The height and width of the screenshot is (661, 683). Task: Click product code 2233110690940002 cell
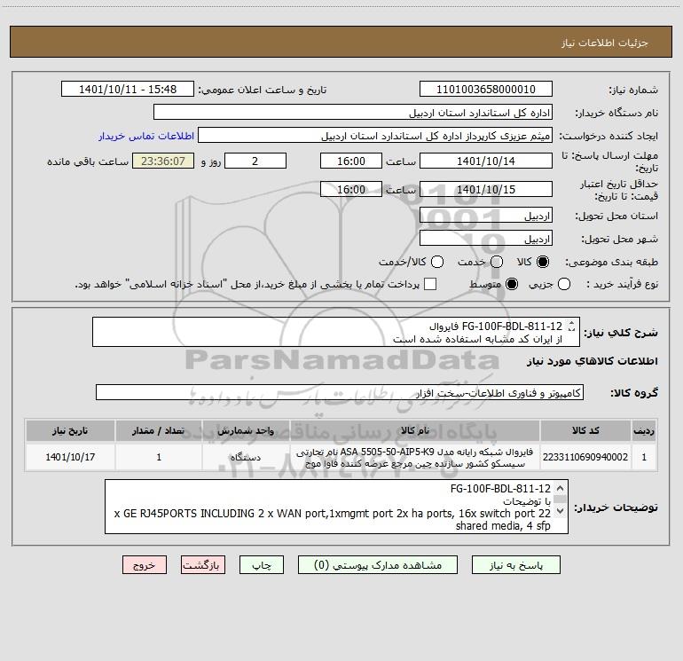585,457
